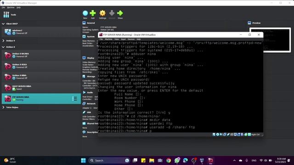Open WhatsApp from the taskbar
This screenshot has height=165, width=294.
(177, 160)
